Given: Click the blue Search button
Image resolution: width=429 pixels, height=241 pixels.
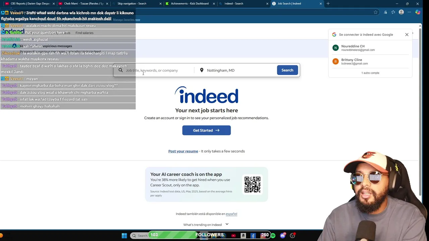Looking at the screenshot, I should point(287,70).
